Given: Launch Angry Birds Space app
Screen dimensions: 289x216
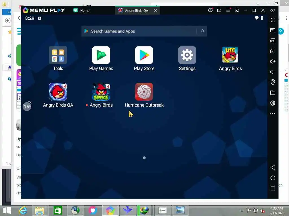Looking at the screenshot, I should point(101,92).
